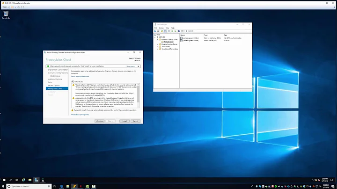Go to Additional Options wizard step
The height and width of the screenshot is (189, 337).
pos(55,79)
